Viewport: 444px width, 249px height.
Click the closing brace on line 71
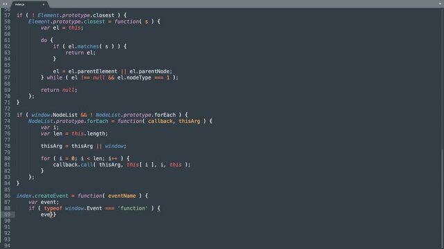pyautogui.click(x=18, y=102)
